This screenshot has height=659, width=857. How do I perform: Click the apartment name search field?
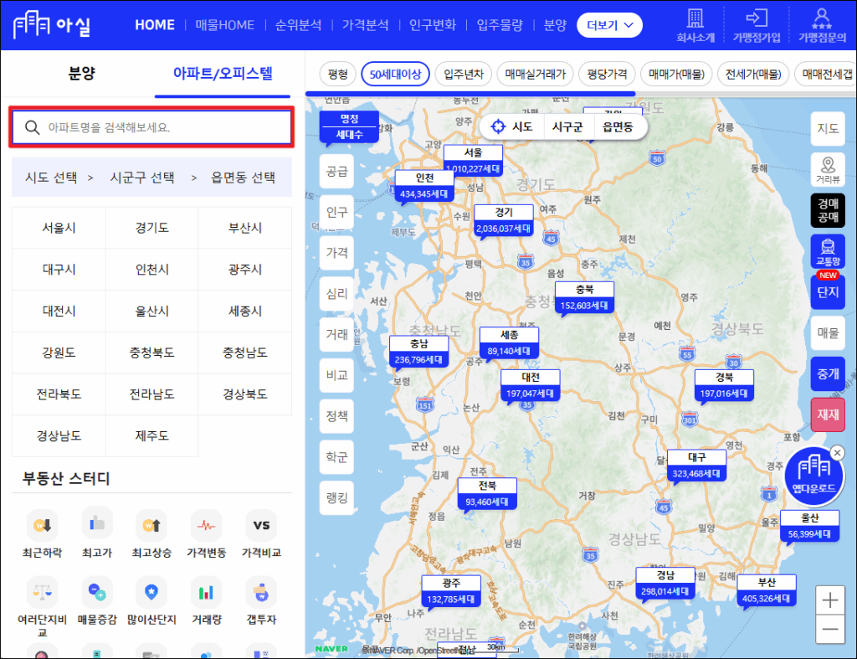pyautogui.click(x=151, y=127)
